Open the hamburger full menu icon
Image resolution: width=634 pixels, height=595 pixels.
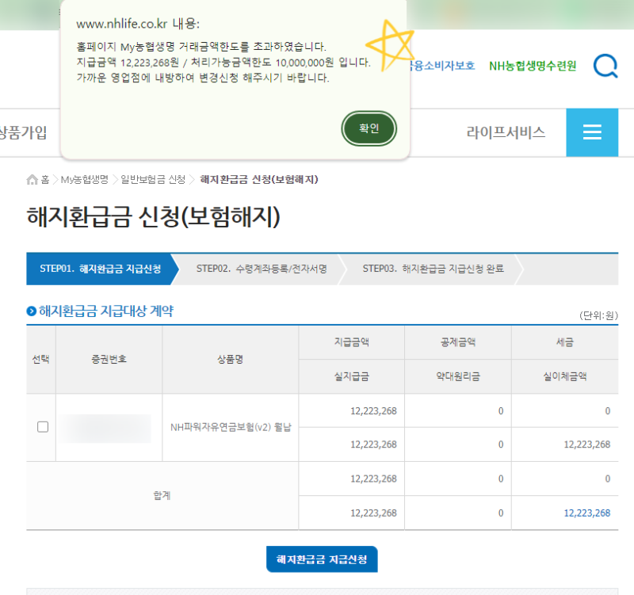(592, 132)
